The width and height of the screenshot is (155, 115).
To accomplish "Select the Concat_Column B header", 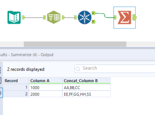I will click(86, 81).
